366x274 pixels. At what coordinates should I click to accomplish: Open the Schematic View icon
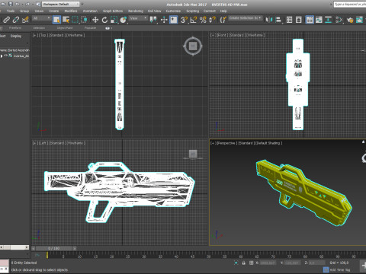click(x=328, y=20)
